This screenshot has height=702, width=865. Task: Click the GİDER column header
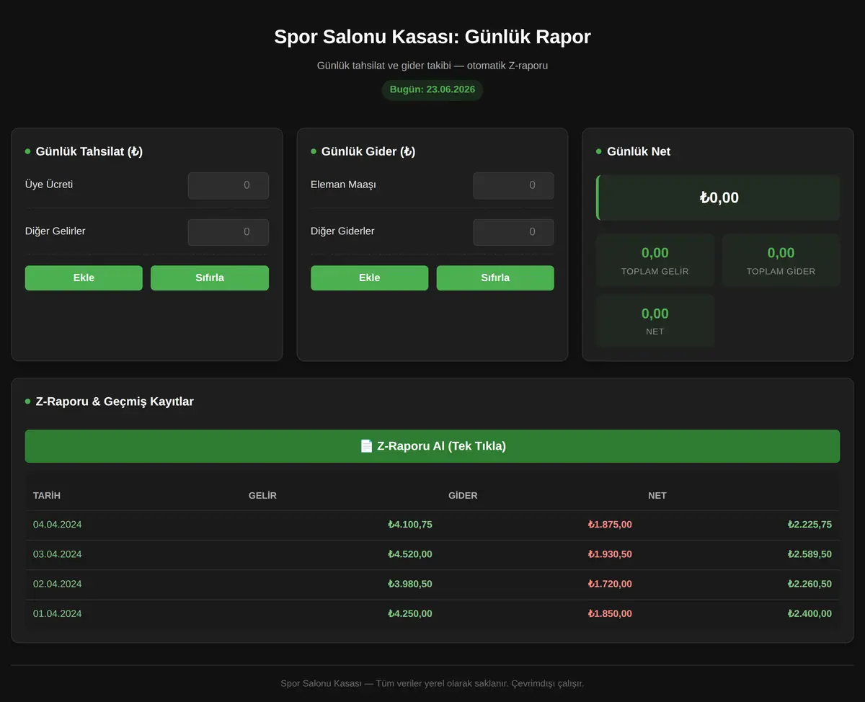point(463,496)
